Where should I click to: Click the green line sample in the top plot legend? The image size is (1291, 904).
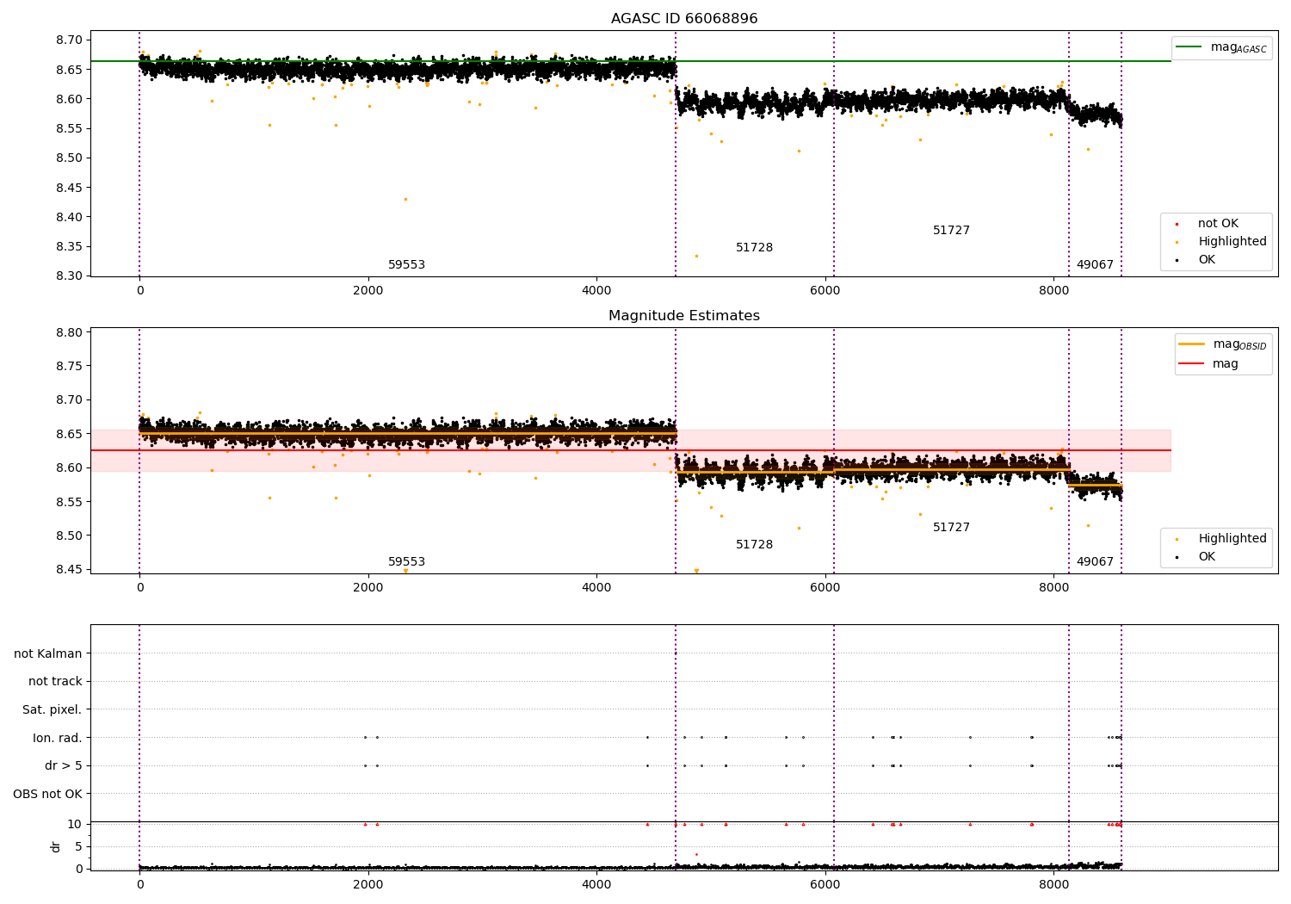click(x=1189, y=47)
